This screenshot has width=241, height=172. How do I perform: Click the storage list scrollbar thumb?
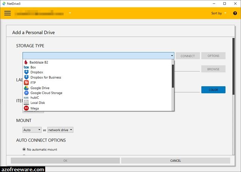pyautogui.click(x=173, y=76)
